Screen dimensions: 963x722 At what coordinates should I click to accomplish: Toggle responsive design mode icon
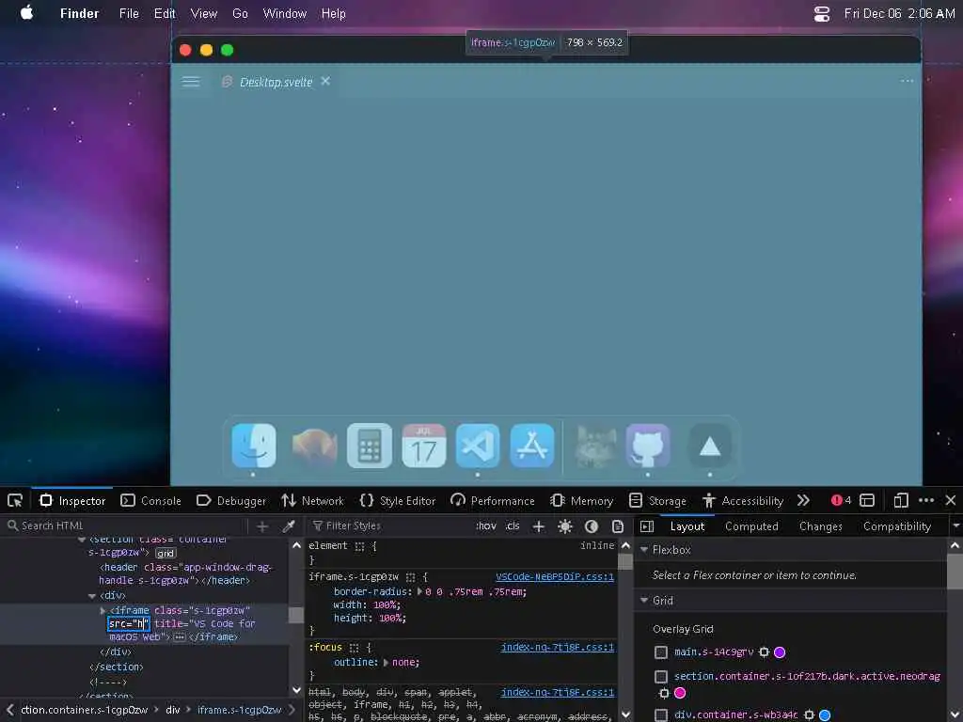click(900, 500)
